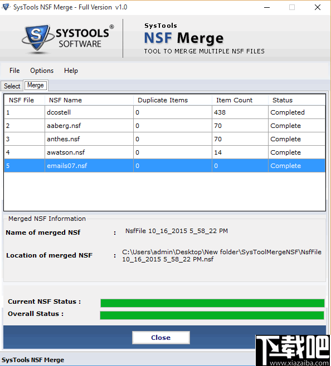Select the awatson.nsf file entry
This screenshot has height=366, width=331.
89,152
